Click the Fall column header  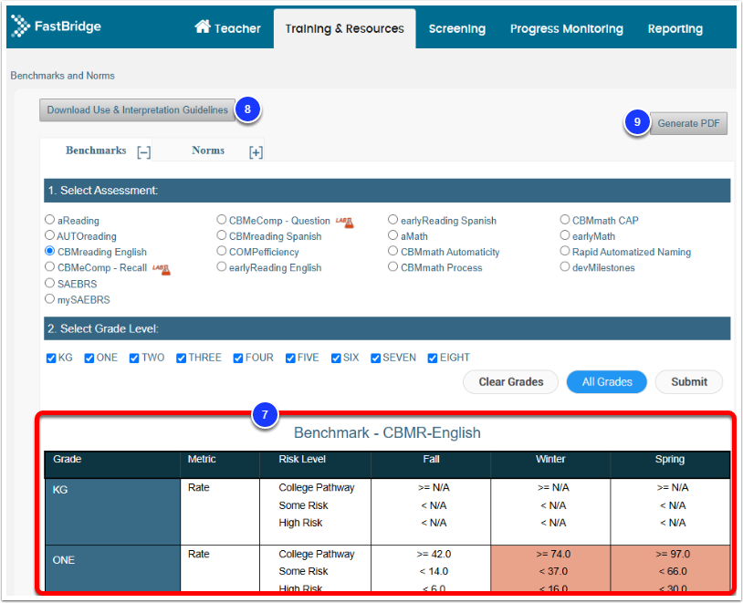[x=431, y=464]
